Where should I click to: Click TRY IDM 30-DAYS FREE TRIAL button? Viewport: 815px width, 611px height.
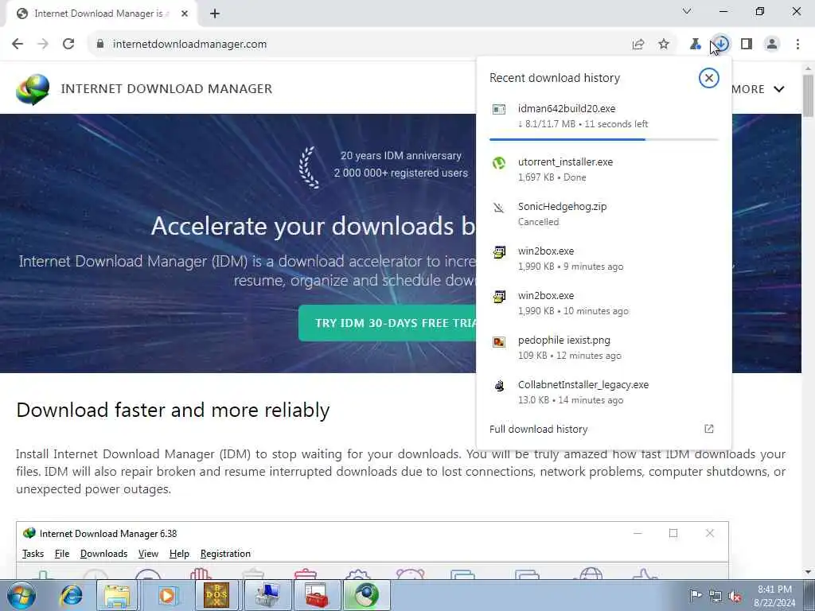point(388,323)
